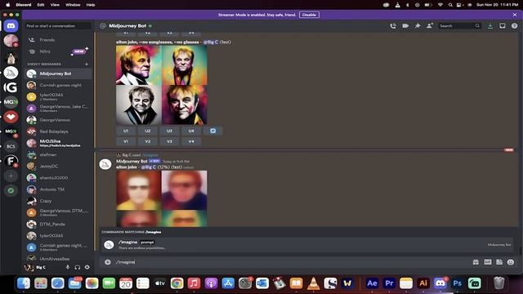Disable Streamer Mode in the banner

pos(309,15)
